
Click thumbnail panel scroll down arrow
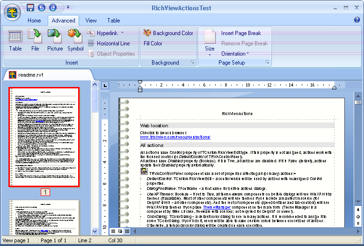point(95,231)
